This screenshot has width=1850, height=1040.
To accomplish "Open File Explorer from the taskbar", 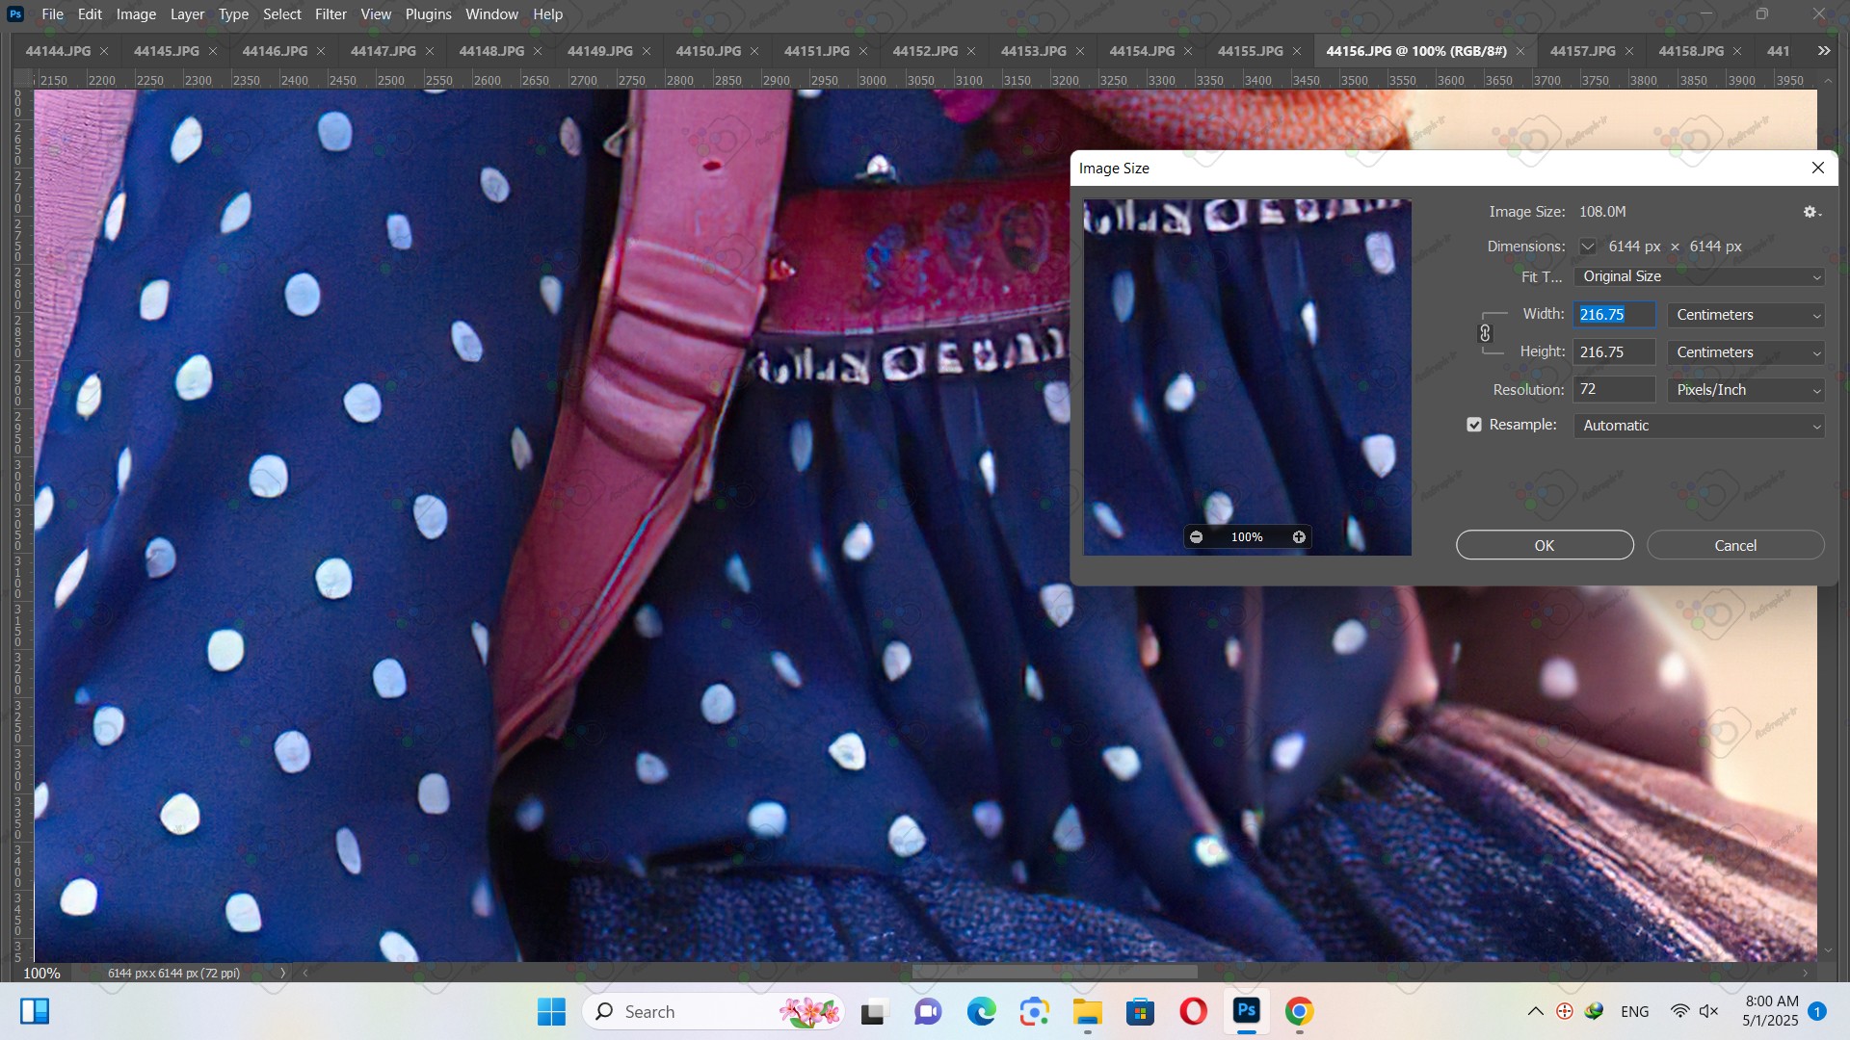I will pos(1087,1012).
